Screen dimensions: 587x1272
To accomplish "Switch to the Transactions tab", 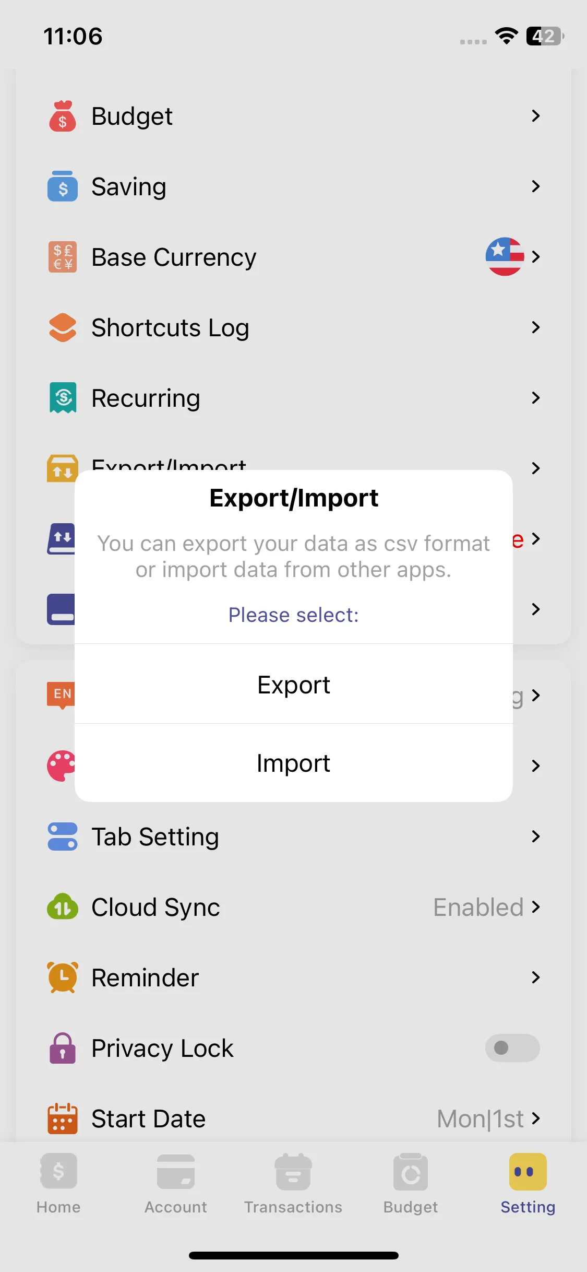I will point(293,1183).
